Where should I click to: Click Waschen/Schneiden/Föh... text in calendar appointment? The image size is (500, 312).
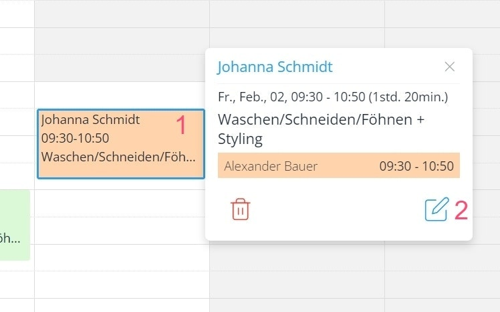[118, 157]
